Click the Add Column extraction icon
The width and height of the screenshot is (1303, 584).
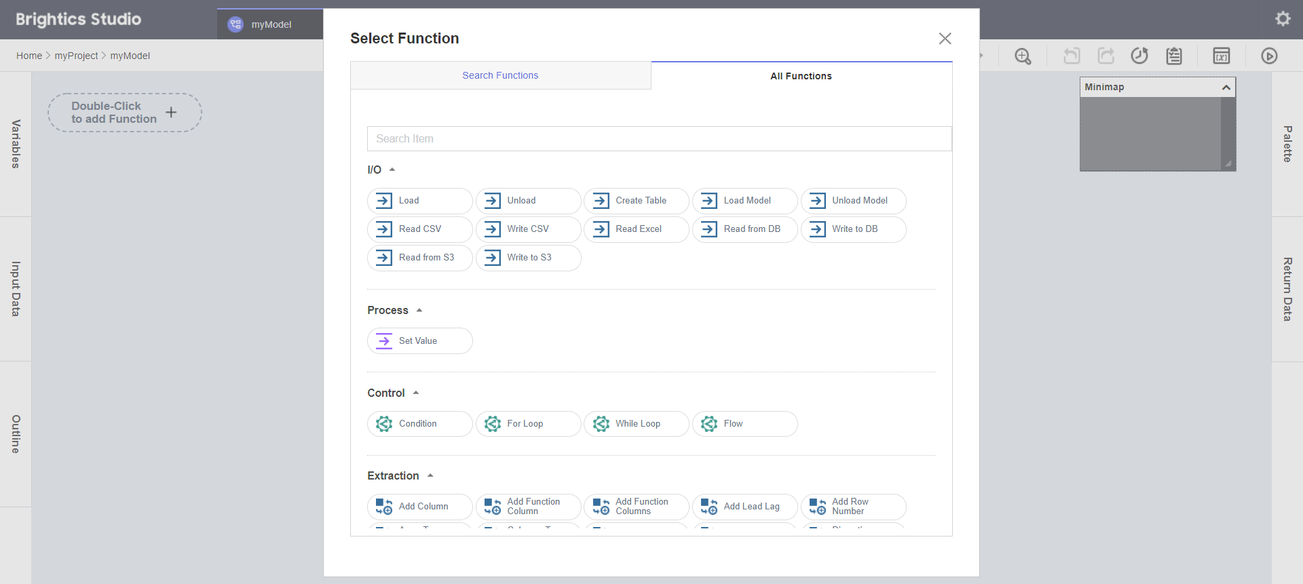[x=384, y=507]
